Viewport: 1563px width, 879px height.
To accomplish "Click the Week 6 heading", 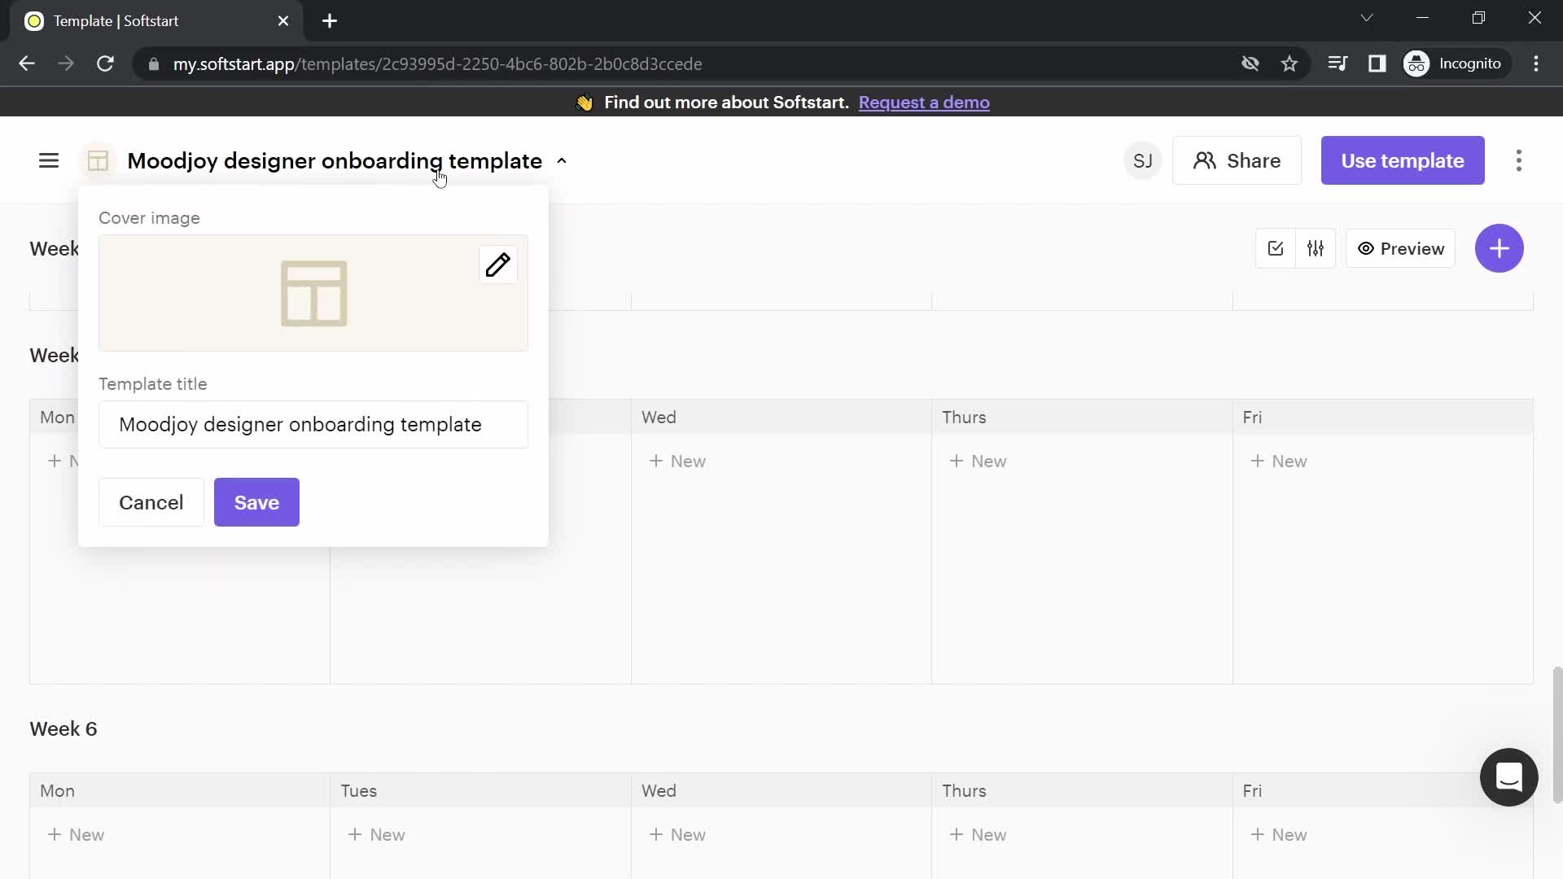I will click(x=63, y=729).
